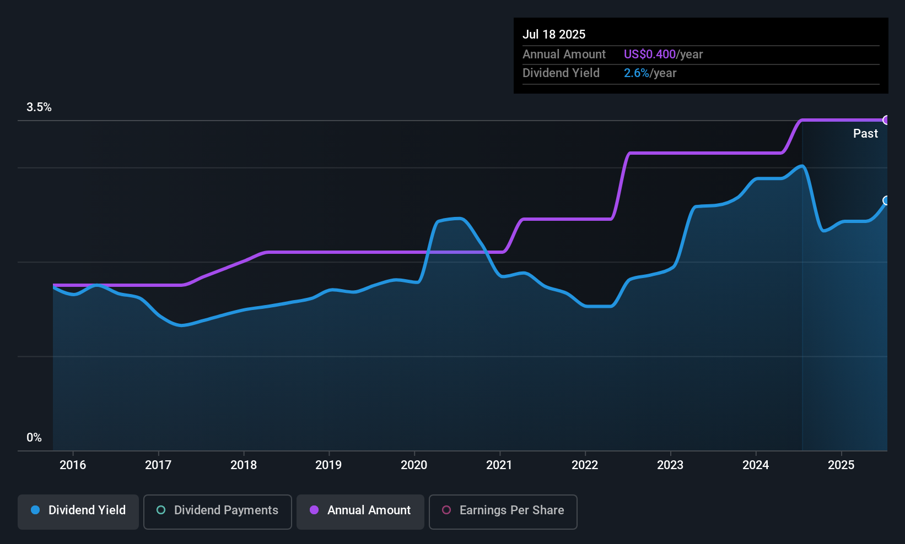Image resolution: width=905 pixels, height=544 pixels.
Task: Toggle the Dividend Yield series label
Action: pos(87,510)
